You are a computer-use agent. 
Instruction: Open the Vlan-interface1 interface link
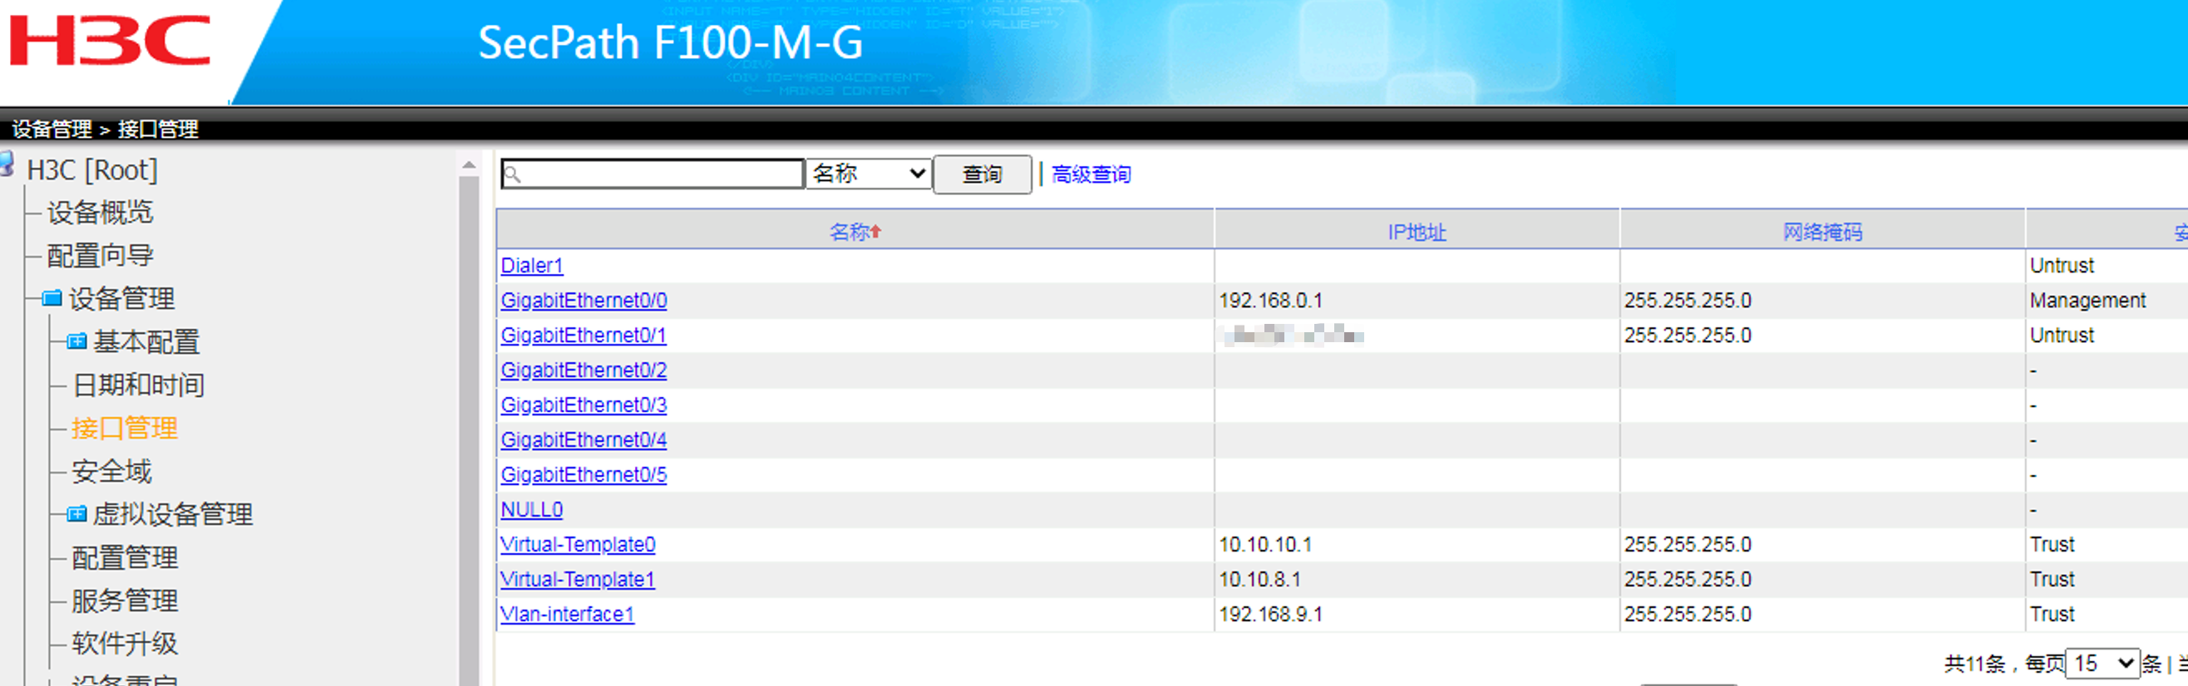point(568,614)
